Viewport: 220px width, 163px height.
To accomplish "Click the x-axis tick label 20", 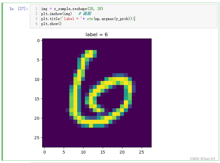I will 122,152.
